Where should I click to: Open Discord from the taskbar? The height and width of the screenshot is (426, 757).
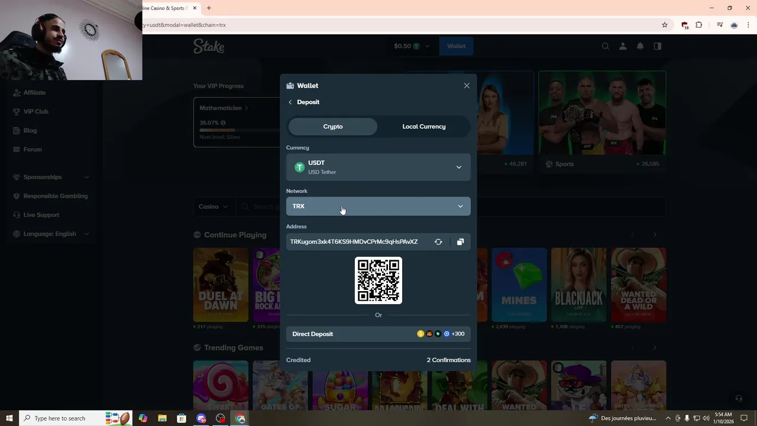[201, 418]
